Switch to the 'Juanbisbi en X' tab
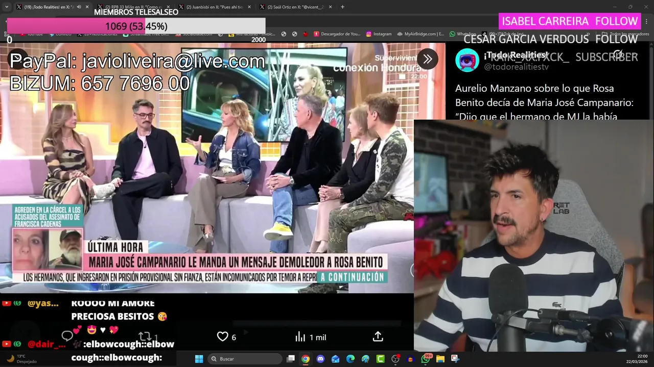This screenshot has height=367, width=654. (215, 7)
